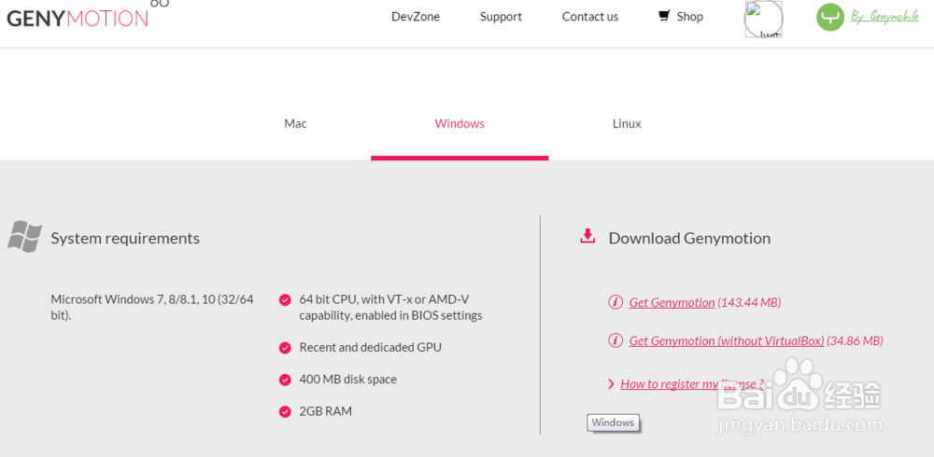Click the checkmark beside 2GB RAM
This screenshot has height=457, width=934.
point(285,412)
